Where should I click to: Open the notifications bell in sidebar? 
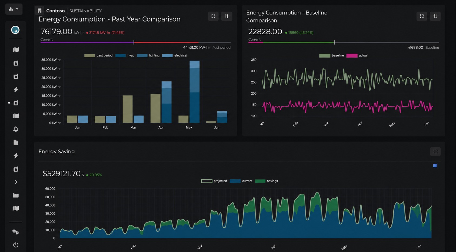pos(16,129)
